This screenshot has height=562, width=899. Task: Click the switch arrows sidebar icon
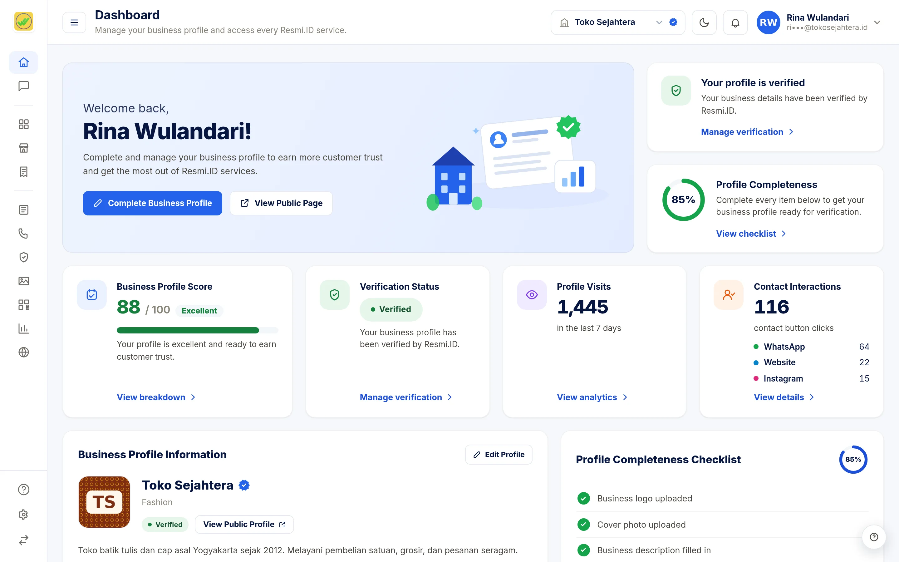(23, 540)
